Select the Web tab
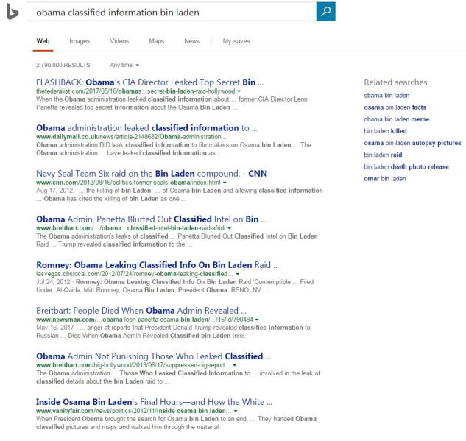 (43, 41)
